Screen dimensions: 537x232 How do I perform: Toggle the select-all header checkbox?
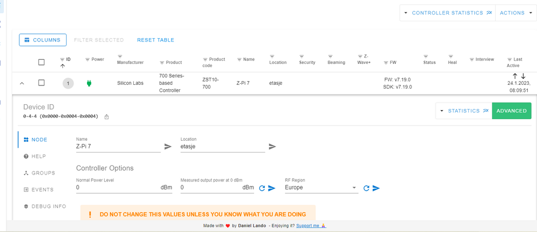coord(41,62)
